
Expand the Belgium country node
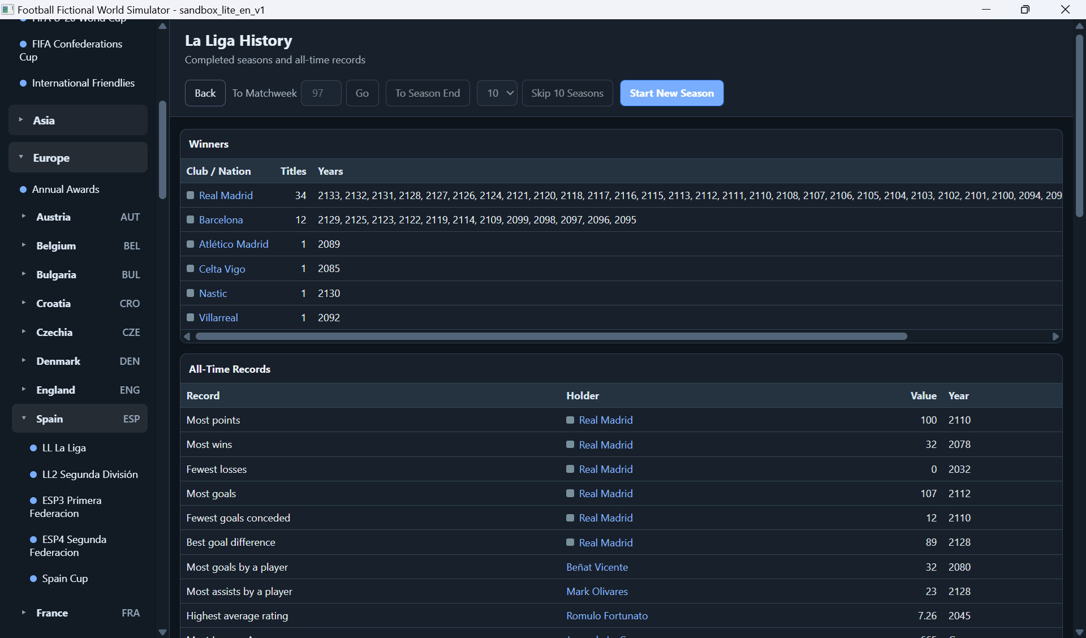coord(80,245)
